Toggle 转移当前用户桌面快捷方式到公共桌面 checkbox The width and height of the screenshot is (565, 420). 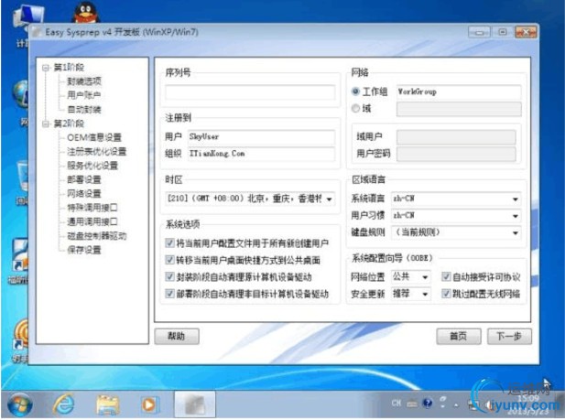[x=169, y=259]
